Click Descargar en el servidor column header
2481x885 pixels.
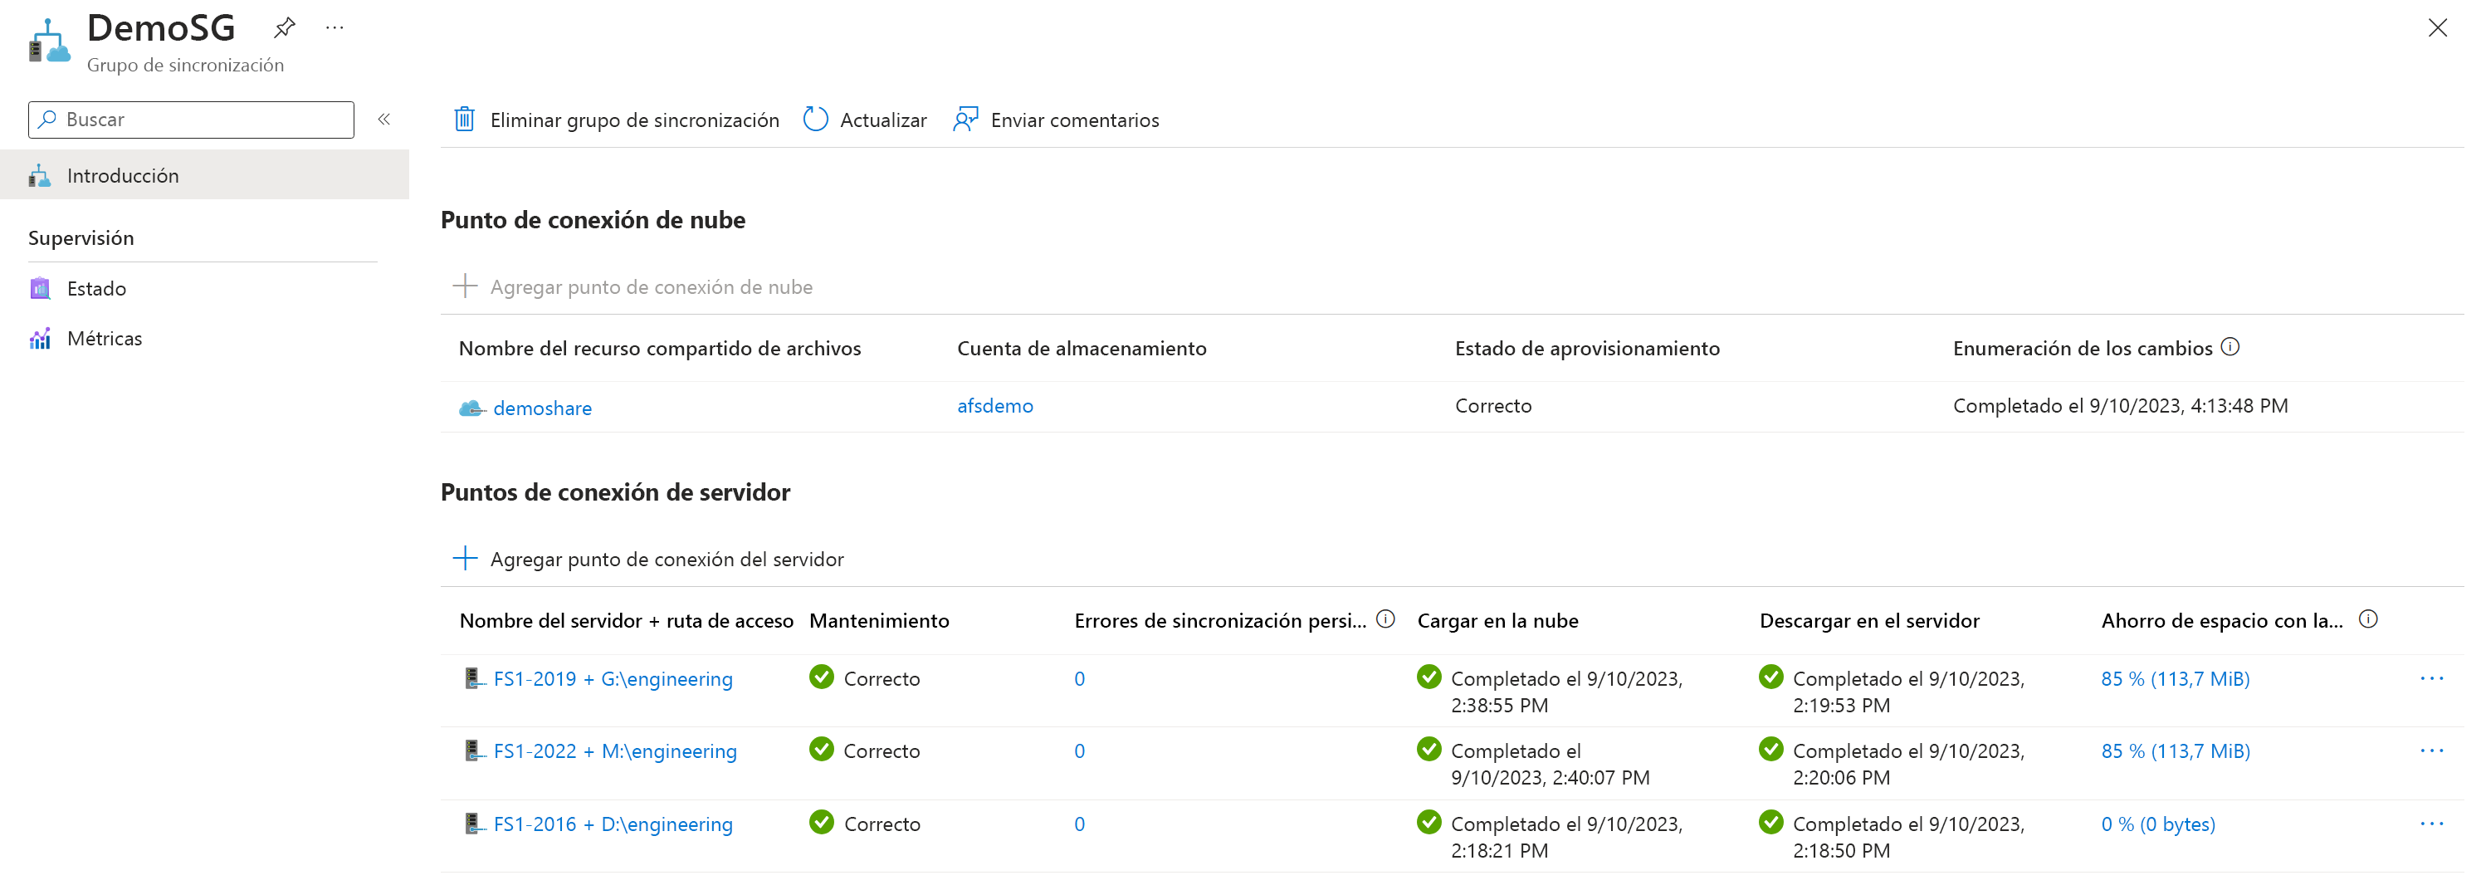pyautogui.click(x=1869, y=620)
